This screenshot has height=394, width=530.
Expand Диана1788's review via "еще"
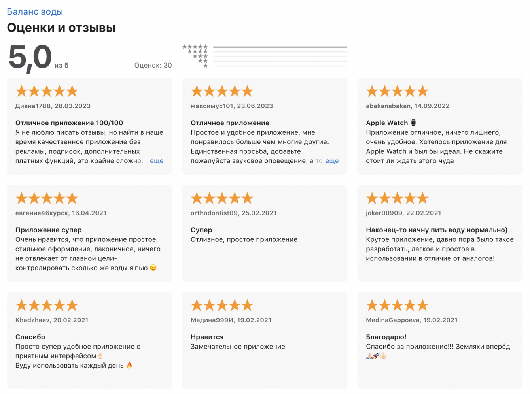157,161
